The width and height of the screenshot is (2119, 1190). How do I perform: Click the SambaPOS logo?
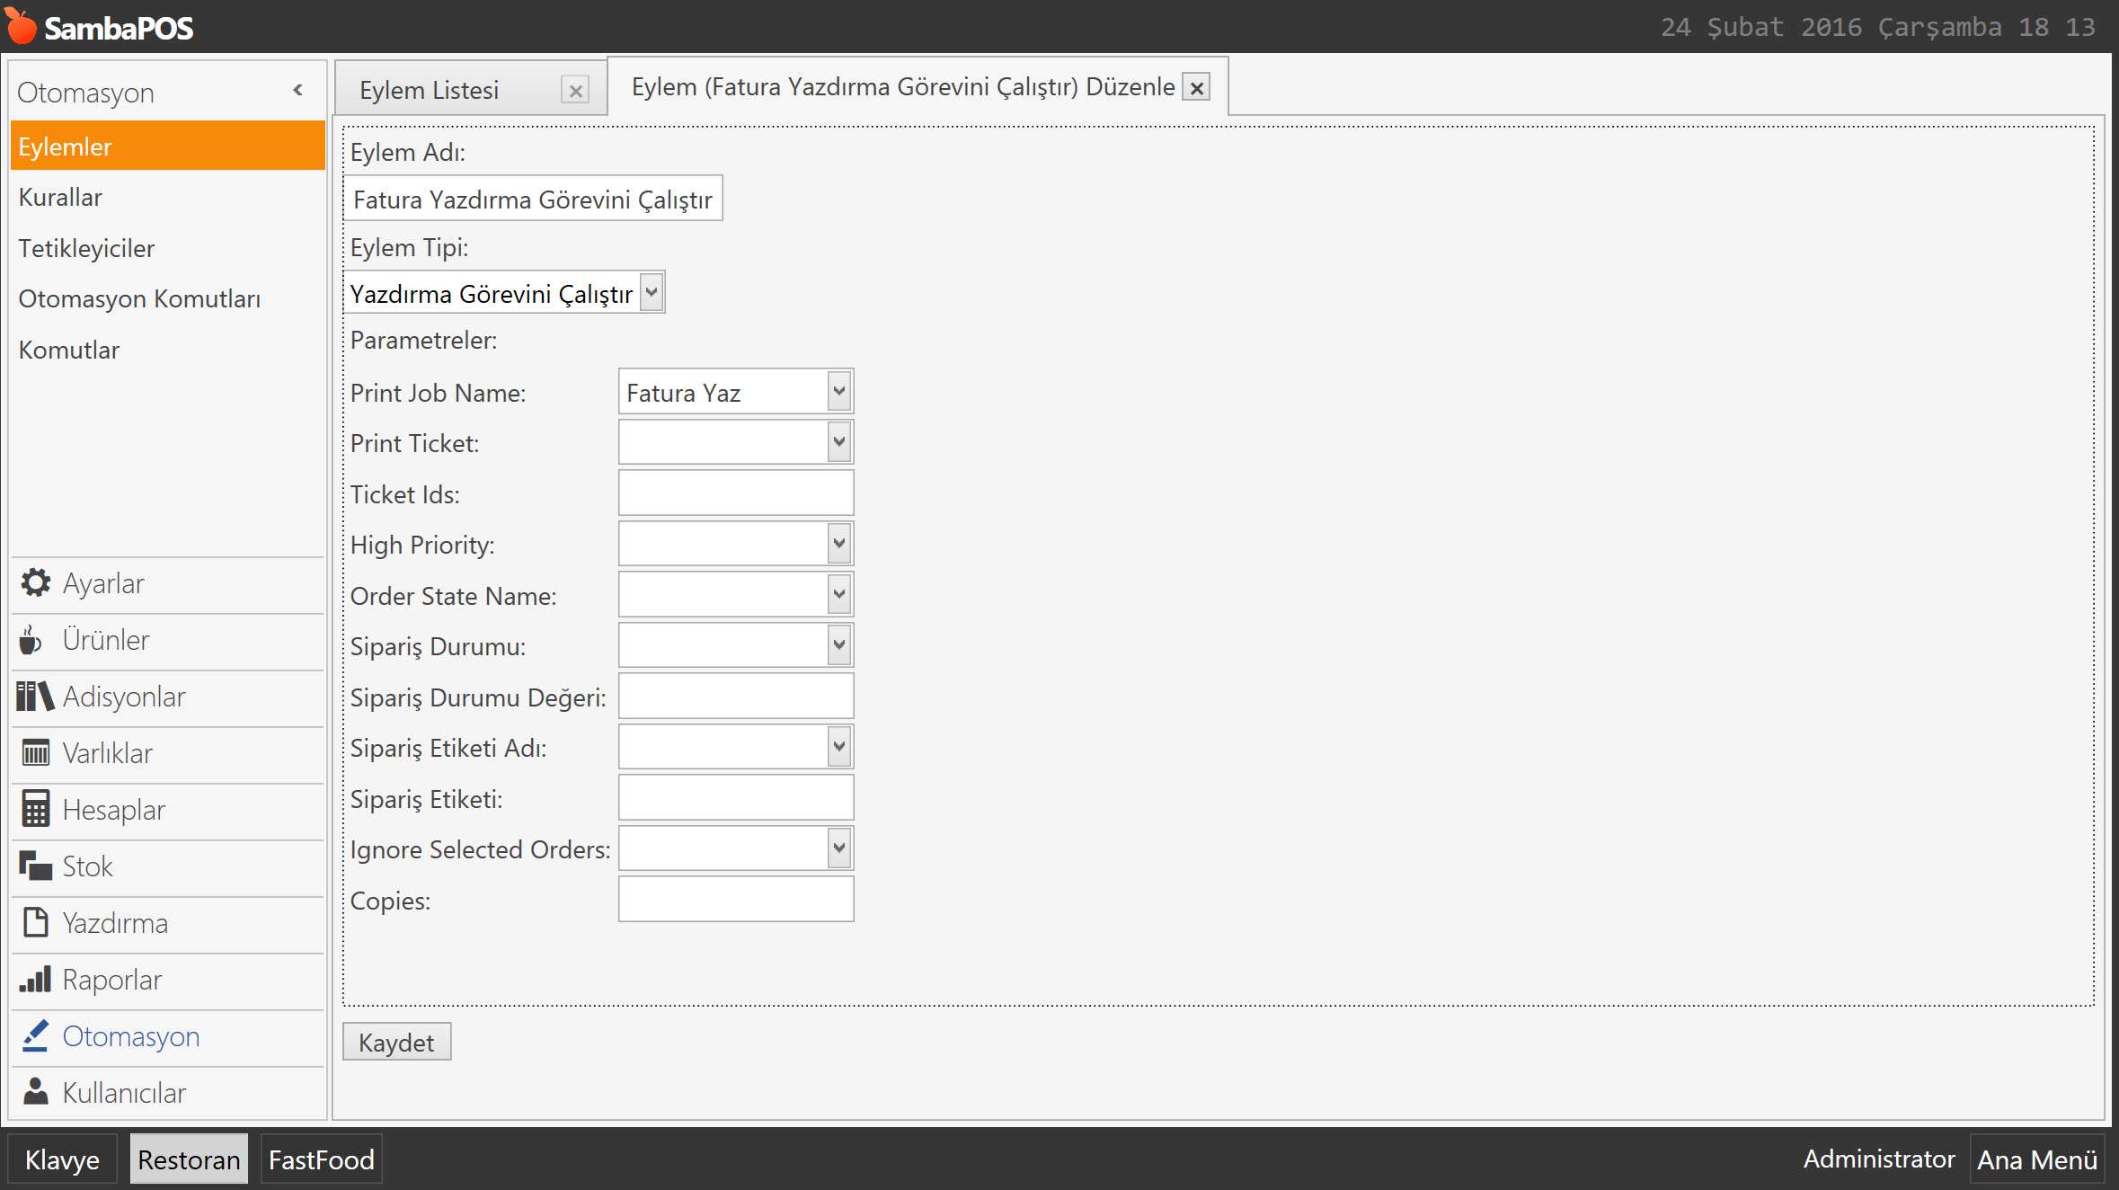pos(99,27)
